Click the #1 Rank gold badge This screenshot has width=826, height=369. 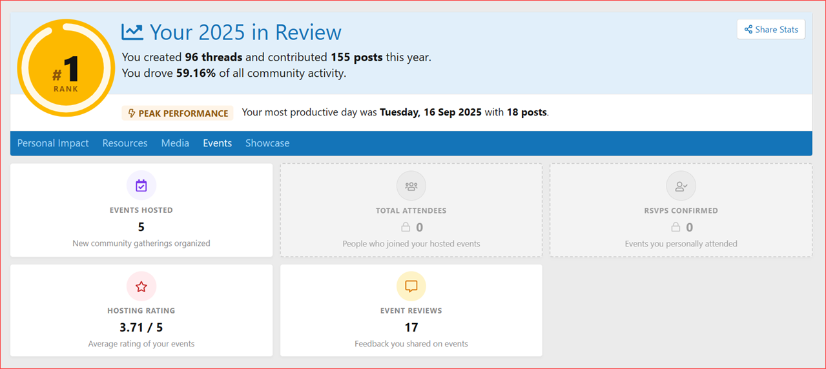(66, 68)
